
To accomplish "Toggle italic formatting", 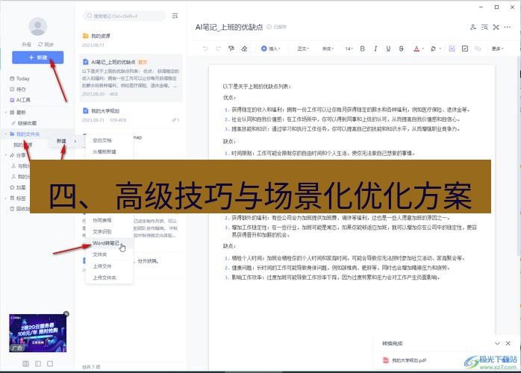I will (x=375, y=48).
